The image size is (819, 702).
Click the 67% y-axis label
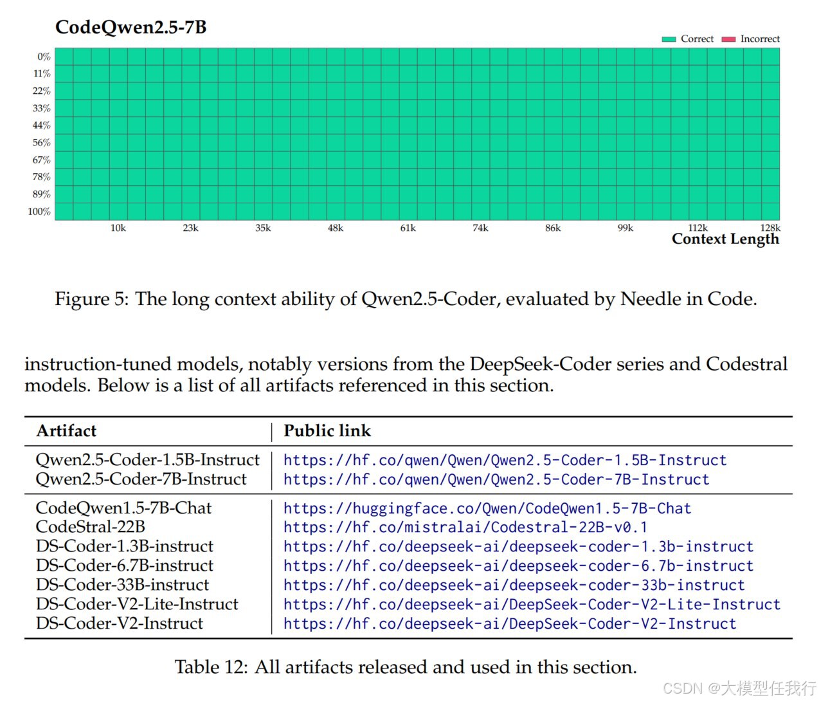click(x=42, y=160)
